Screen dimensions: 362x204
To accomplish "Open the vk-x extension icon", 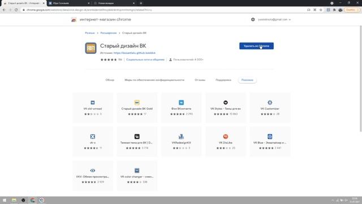I will (x=93, y=137).
